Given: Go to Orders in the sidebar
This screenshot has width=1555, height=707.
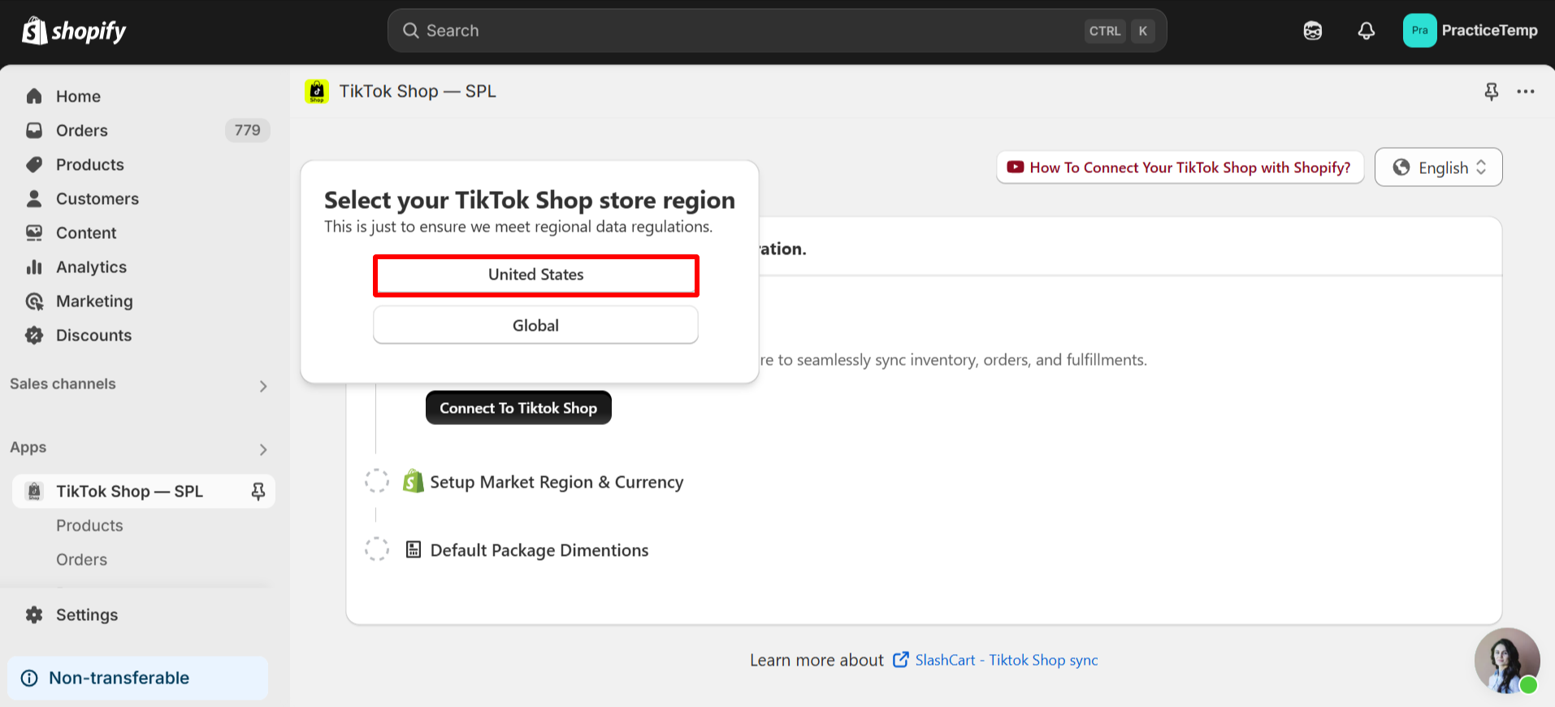Looking at the screenshot, I should (x=81, y=131).
